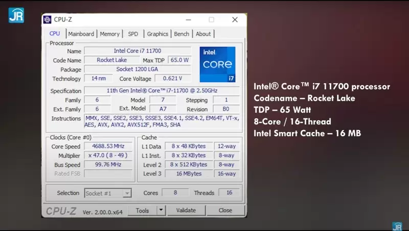Switch to the CPU tab
The width and height of the screenshot is (409, 231).
point(55,34)
